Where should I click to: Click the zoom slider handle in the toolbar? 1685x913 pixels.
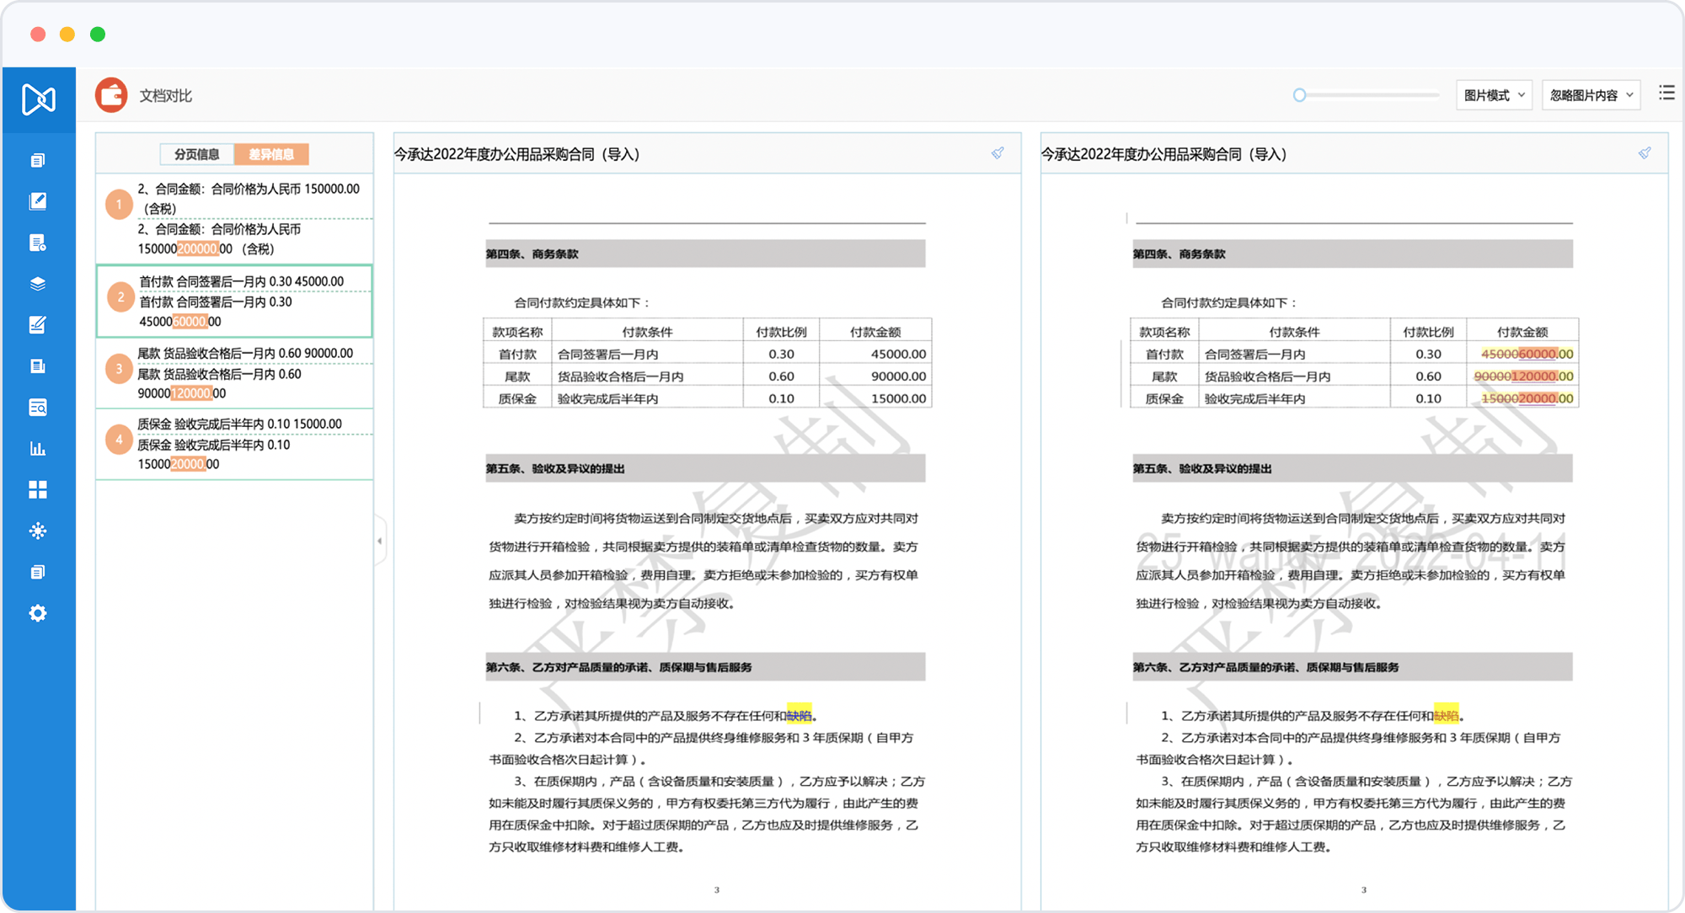tap(1299, 95)
